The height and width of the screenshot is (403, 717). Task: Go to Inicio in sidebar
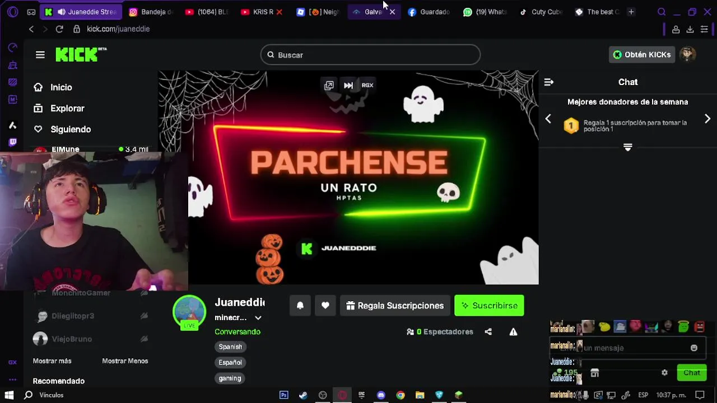pyautogui.click(x=53, y=87)
